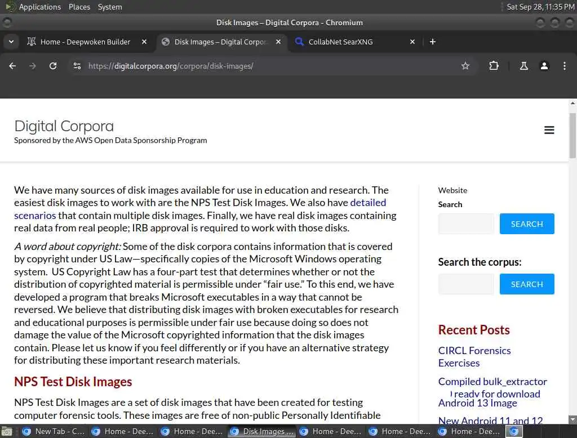This screenshot has width=577, height=438.
Task: Open the Chromium three-dot menu
Action: click(564, 66)
